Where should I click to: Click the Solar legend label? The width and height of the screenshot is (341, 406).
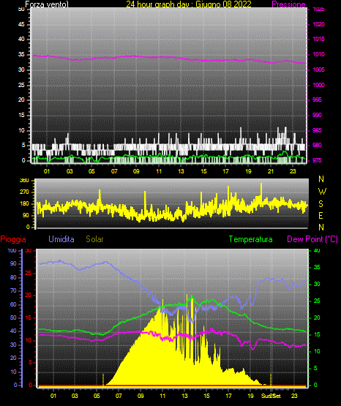[95, 239]
